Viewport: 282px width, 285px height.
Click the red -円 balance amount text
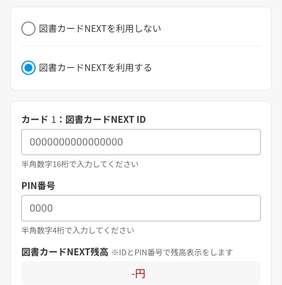point(138,274)
